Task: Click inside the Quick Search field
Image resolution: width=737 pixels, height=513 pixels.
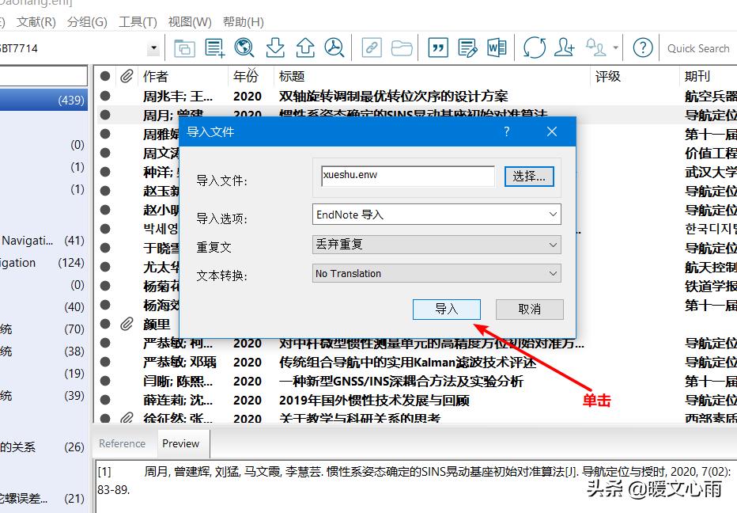Action: (x=697, y=47)
